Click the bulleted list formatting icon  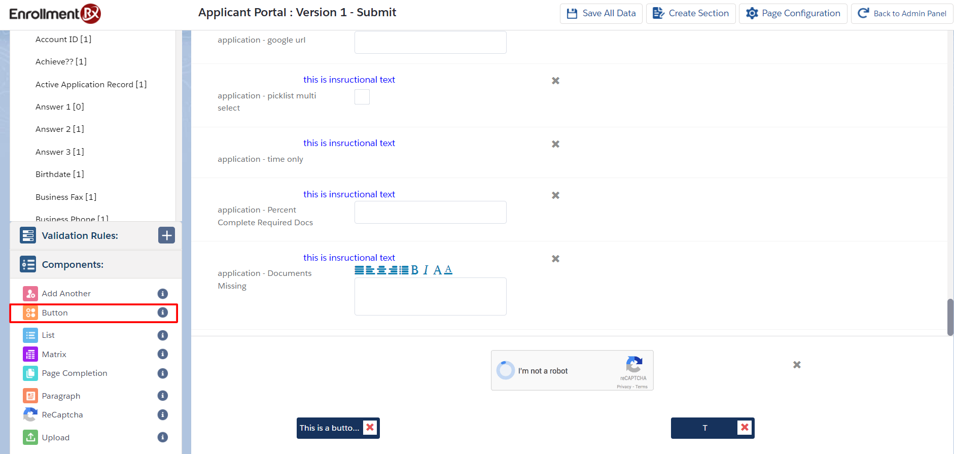404,270
